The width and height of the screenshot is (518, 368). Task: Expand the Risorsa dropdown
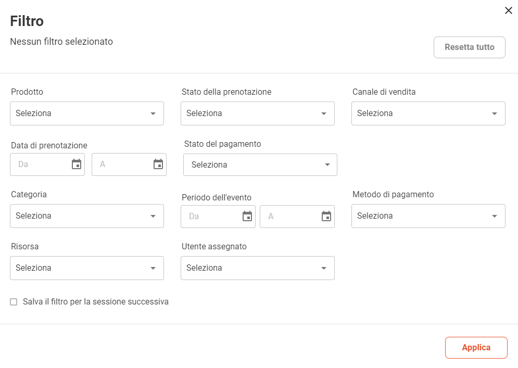click(87, 268)
